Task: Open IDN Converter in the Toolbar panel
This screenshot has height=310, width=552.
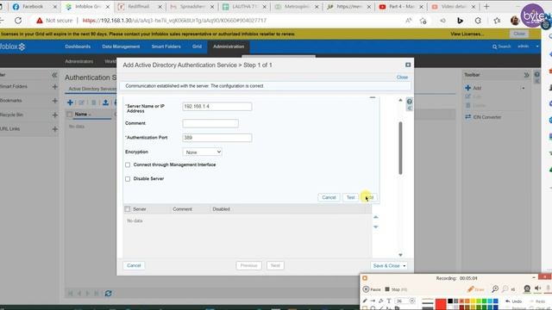Action: (x=483, y=117)
